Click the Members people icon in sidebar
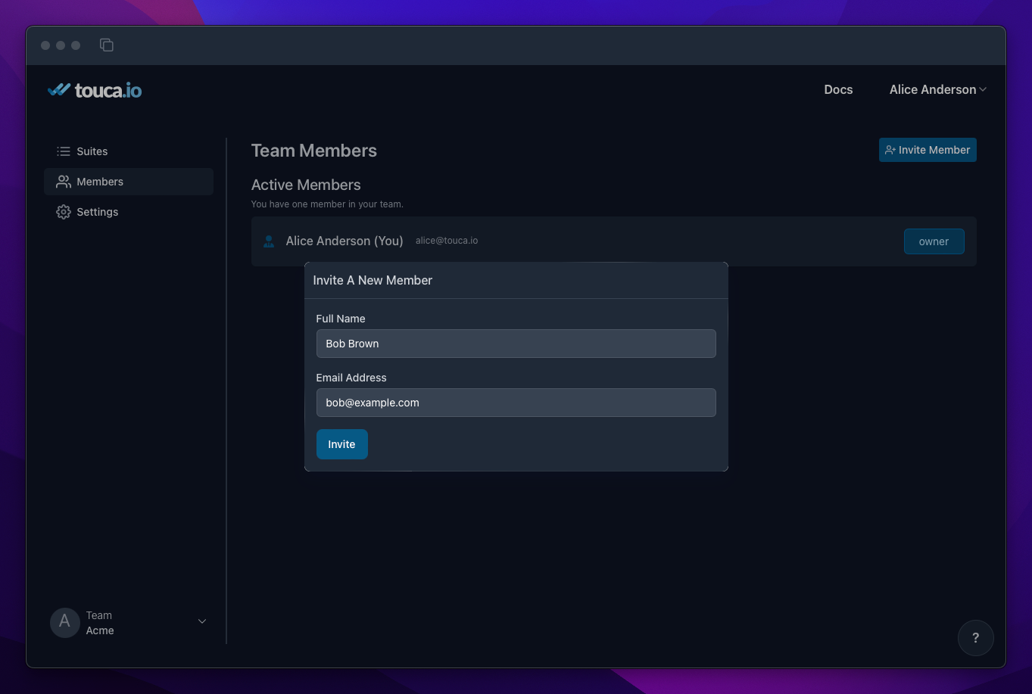Screen dimensions: 1032x694 click(x=64, y=182)
